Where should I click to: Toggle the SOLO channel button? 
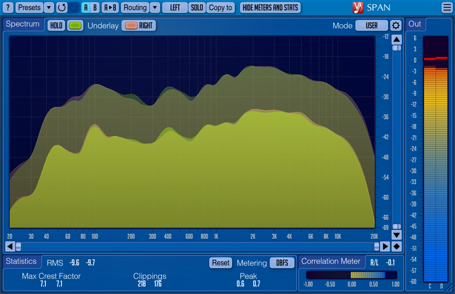pyautogui.click(x=197, y=8)
